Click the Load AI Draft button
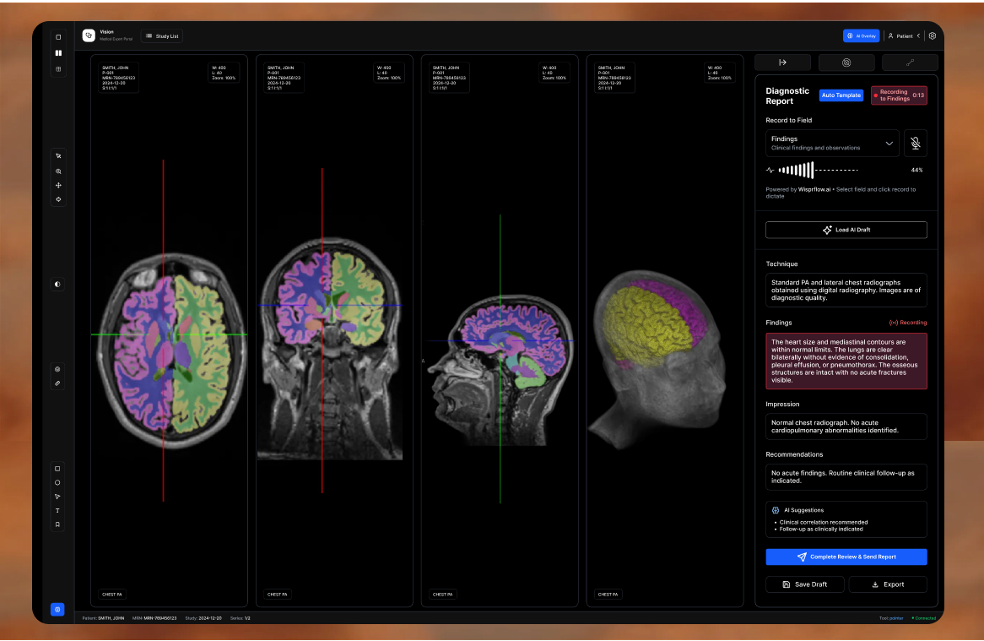This screenshot has height=641, width=984. pos(846,230)
